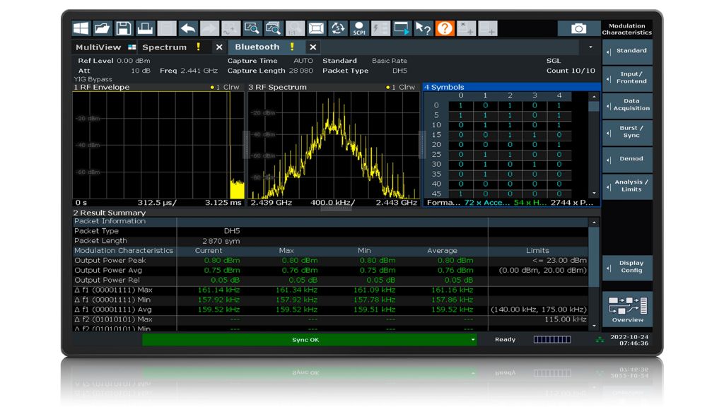Open file with the folder icon
Viewport: 724px width, 407px height.
coord(103,28)
